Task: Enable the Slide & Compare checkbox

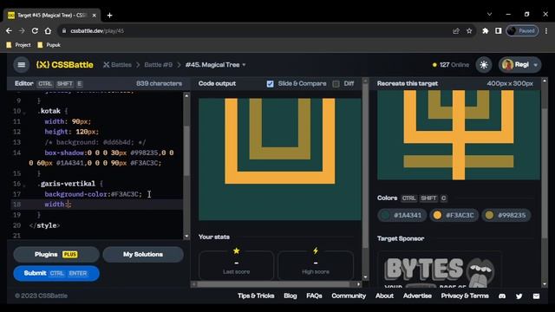Action: (x=270, y=84)
